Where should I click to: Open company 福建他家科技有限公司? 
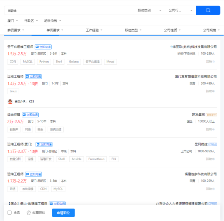[x=200, y=174]
